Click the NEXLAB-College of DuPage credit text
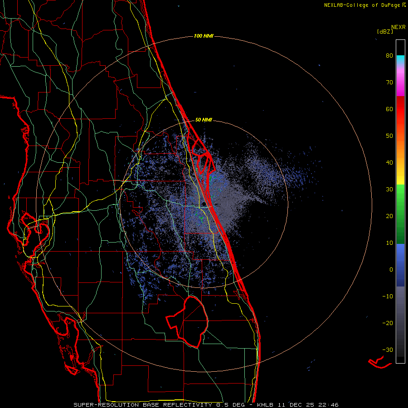This screenshot has height=408, width=408. click(364, 5)
